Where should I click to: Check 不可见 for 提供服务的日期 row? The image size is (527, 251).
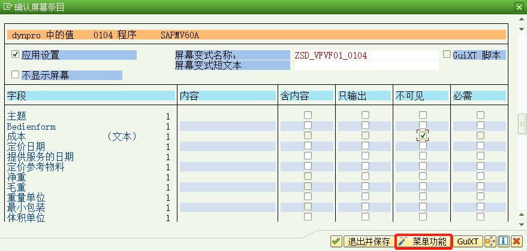click(423, 156)
